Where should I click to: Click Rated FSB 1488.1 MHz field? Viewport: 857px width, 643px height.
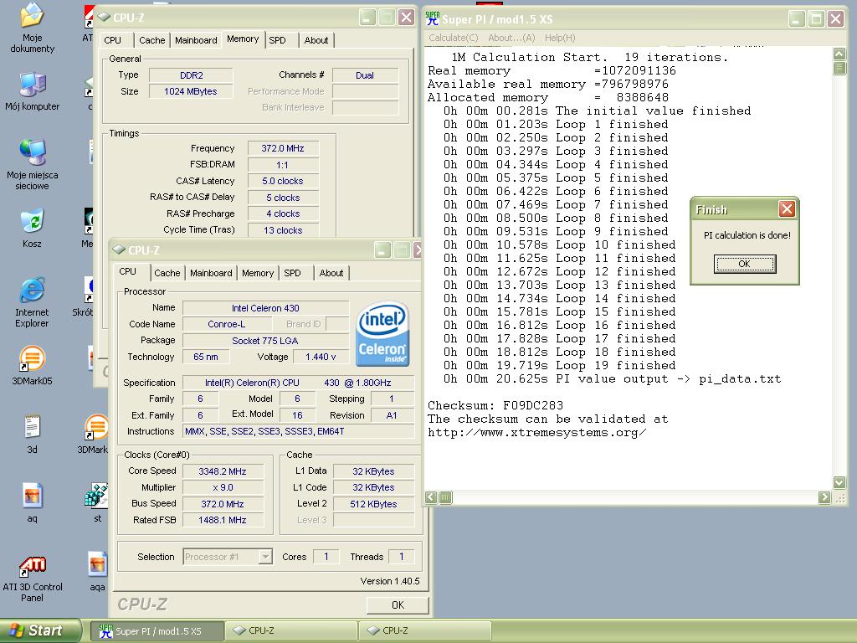point(223,521)
